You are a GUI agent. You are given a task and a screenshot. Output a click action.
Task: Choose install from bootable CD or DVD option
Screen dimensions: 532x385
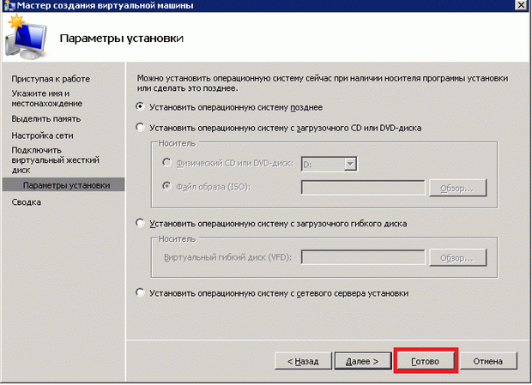coord(142,128)
